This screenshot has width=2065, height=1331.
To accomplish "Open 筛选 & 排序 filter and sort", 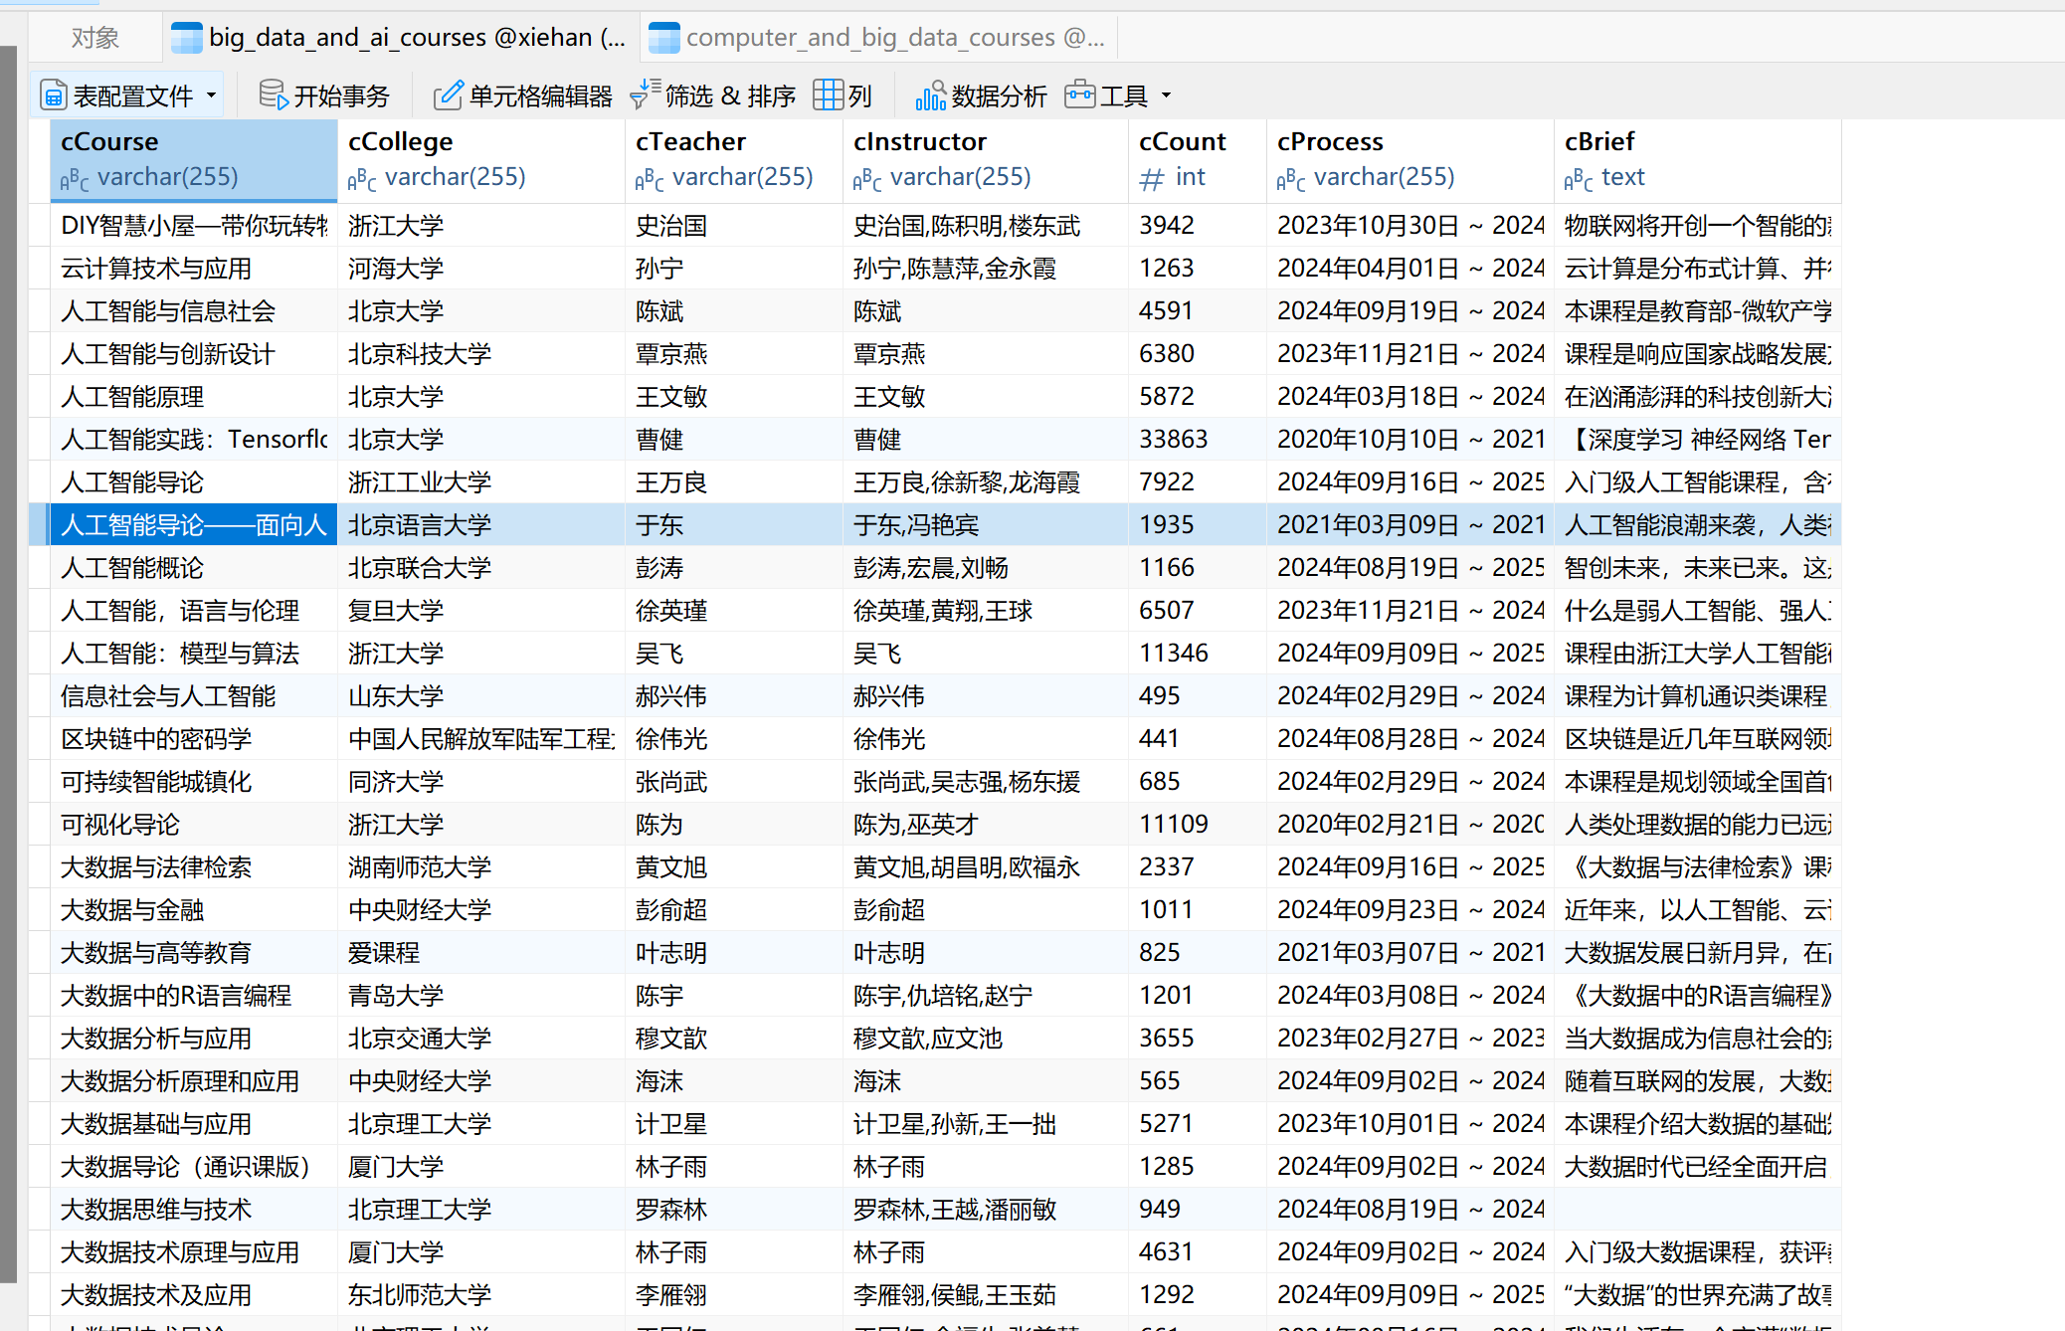I will pyautogui.click(x=712, y=95).
